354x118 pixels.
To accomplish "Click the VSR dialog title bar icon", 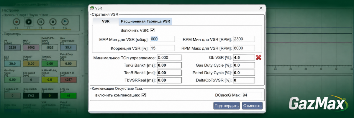I will point(92,8).
